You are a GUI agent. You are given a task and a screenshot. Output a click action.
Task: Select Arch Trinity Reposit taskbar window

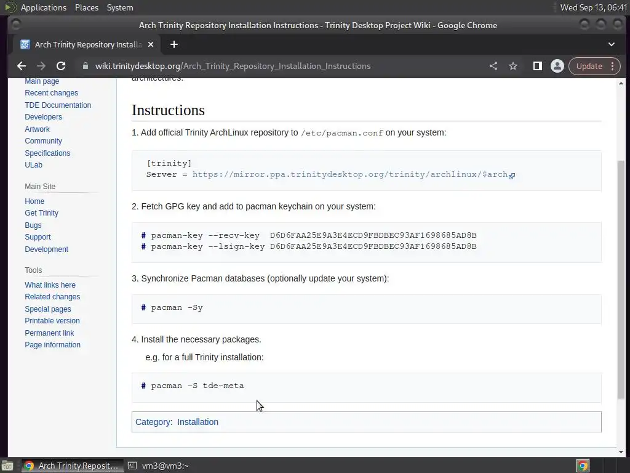click(x=71, y=466)
